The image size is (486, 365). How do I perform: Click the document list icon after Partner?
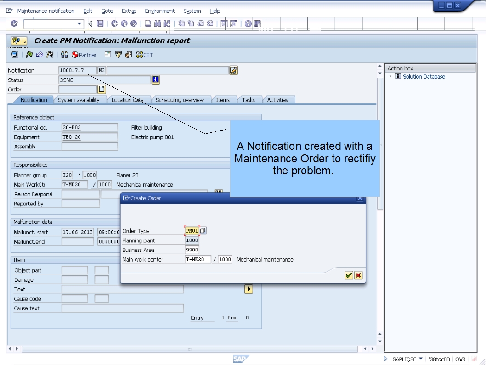pyautogui.click(x=108, y=55)
